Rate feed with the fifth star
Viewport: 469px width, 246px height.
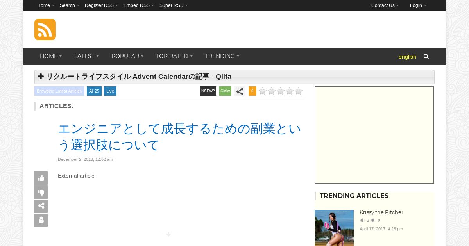(299, 91)
